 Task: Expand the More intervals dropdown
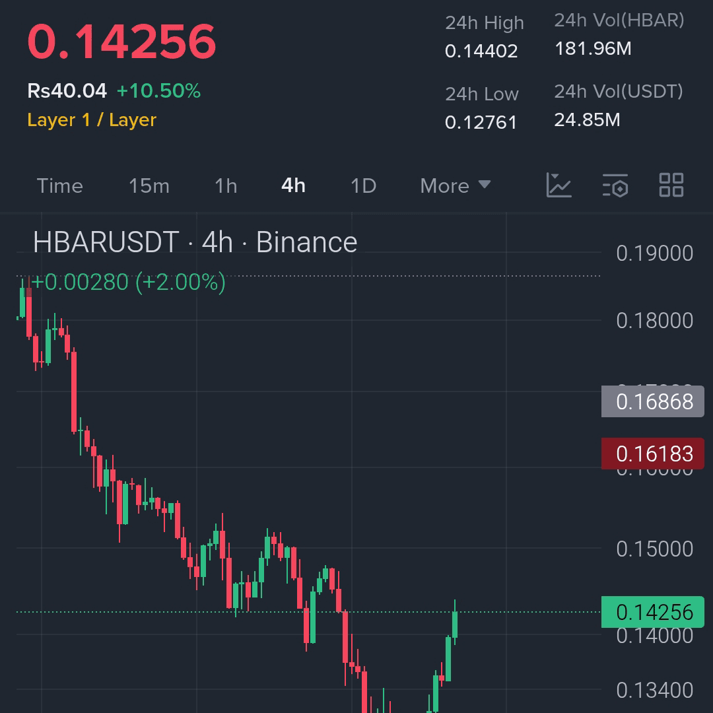[x=455, y=186]
